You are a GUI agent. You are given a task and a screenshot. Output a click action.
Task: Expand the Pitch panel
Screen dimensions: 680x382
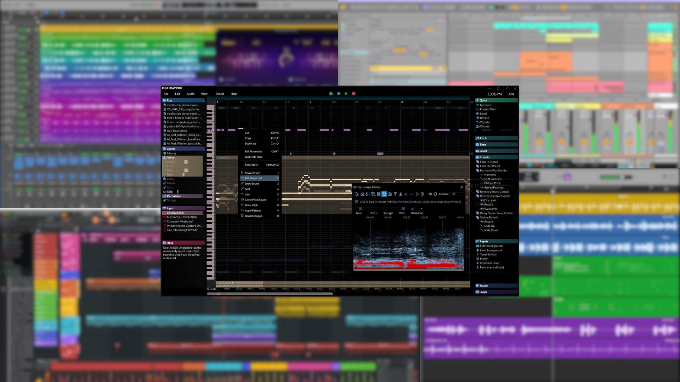pyautogui.click(x=496, y=138)
